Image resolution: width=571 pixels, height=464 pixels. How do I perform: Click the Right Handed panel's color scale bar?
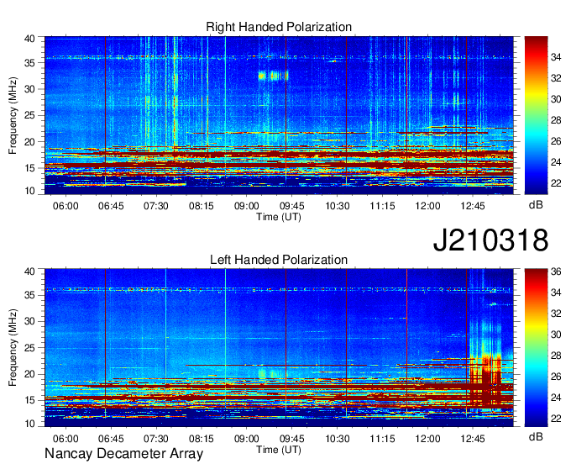[536, 115]
